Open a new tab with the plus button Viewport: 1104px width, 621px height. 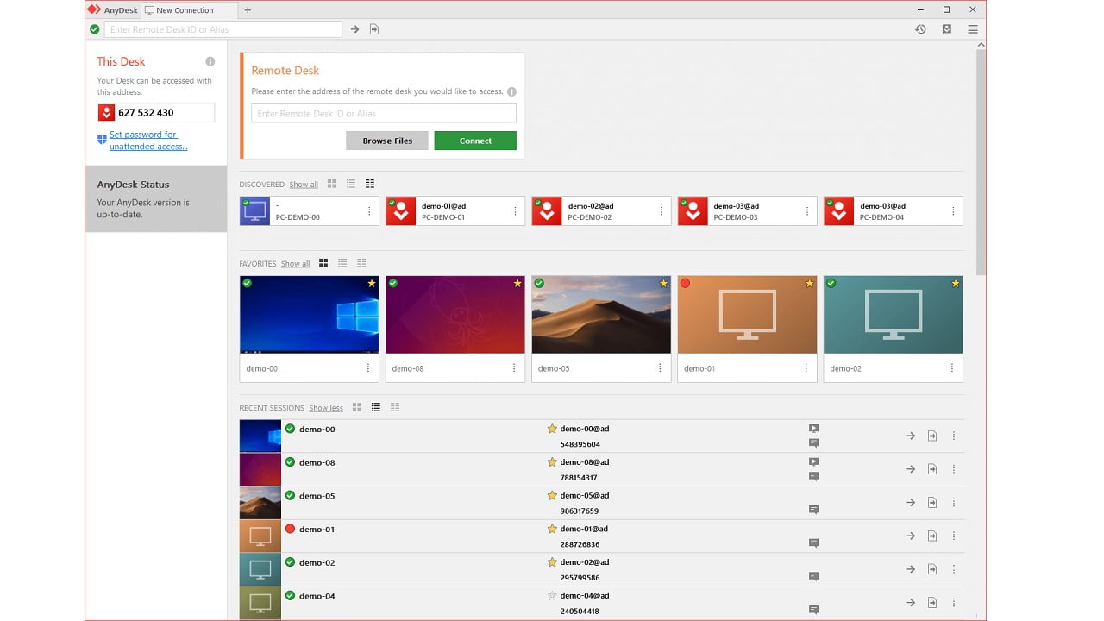pos(248,10)
